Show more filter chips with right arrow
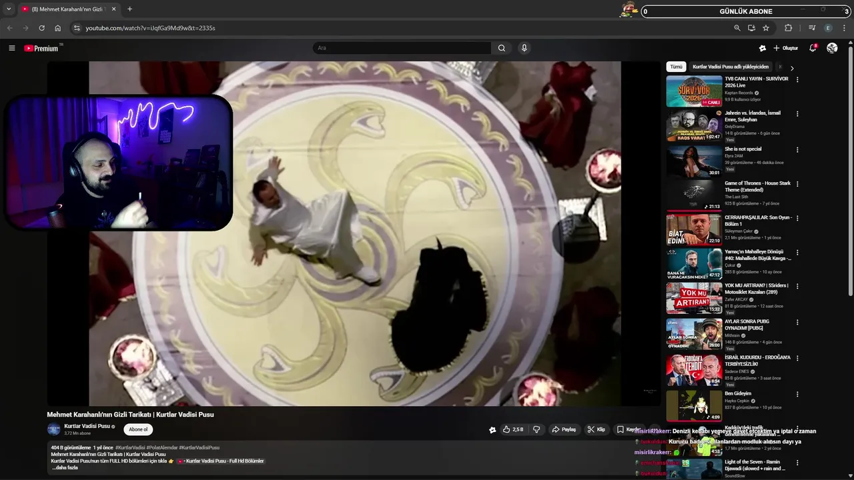The width and height of the screenshot is (854, 480). [x=792, y=68]
